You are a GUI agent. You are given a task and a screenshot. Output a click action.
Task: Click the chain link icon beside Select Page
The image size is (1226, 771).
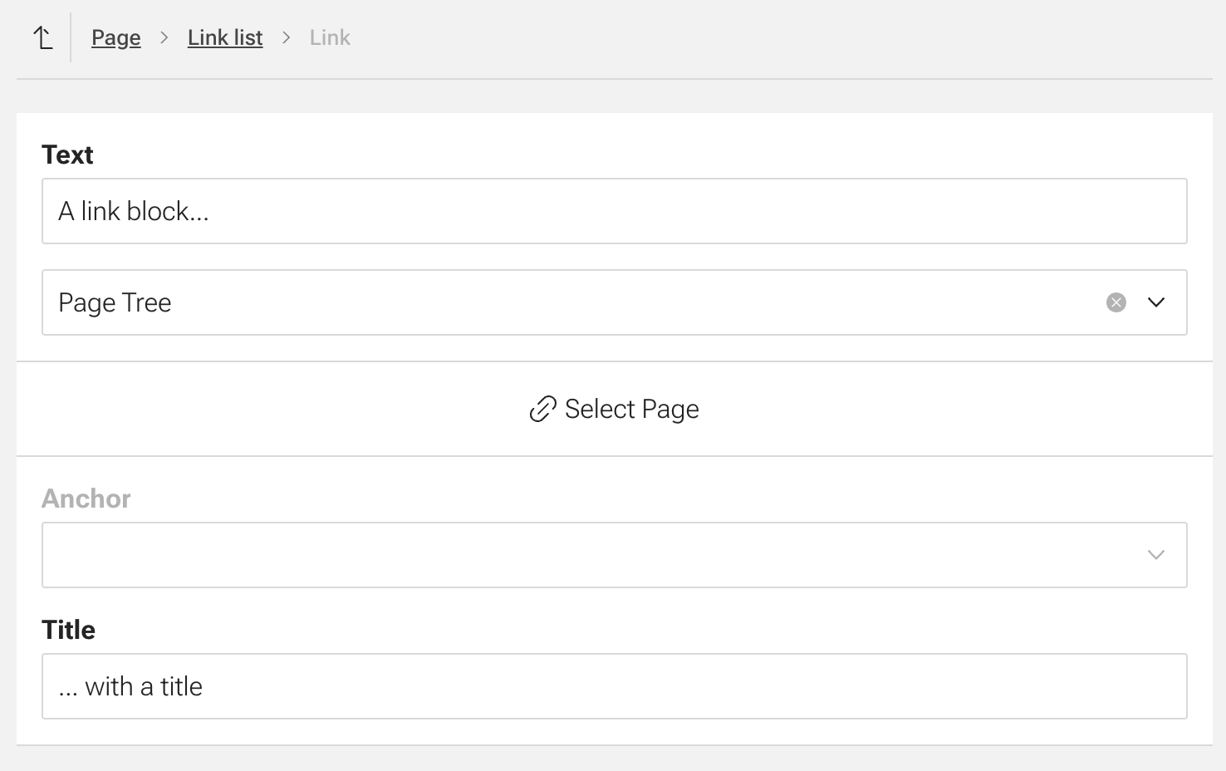pyautogui.click(x=542, y=409)
